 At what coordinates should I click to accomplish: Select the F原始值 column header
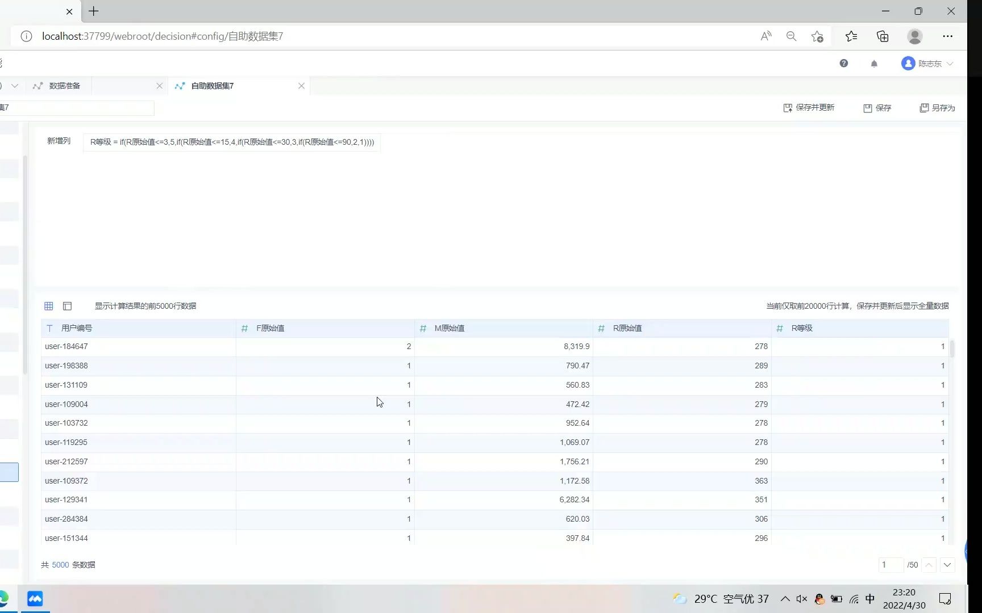click(x=325, y=328)
